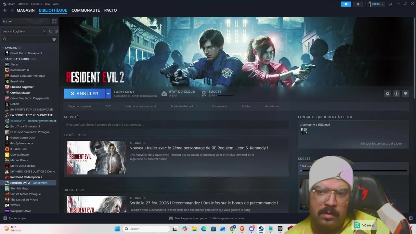Select the BIBLIOTHÈQUE tab
The image size is (416, 234).
pos(53,10)
